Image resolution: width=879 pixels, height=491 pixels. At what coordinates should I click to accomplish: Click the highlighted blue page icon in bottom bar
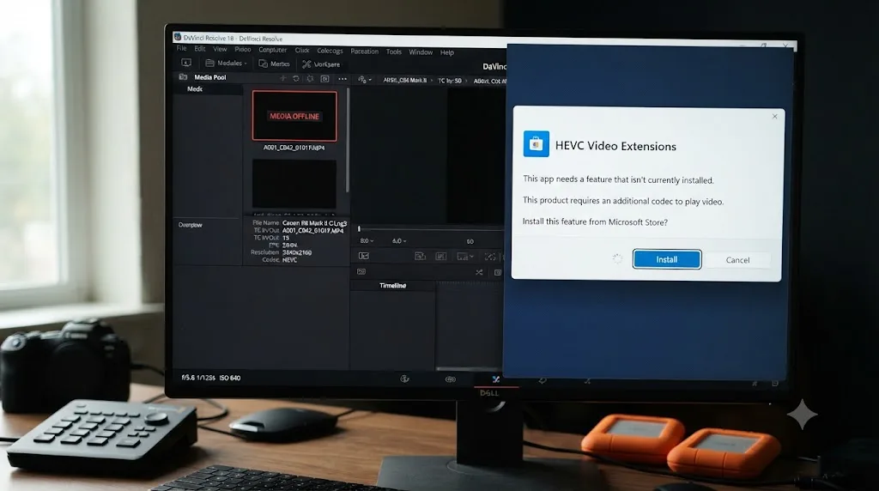tap(496, 379)
